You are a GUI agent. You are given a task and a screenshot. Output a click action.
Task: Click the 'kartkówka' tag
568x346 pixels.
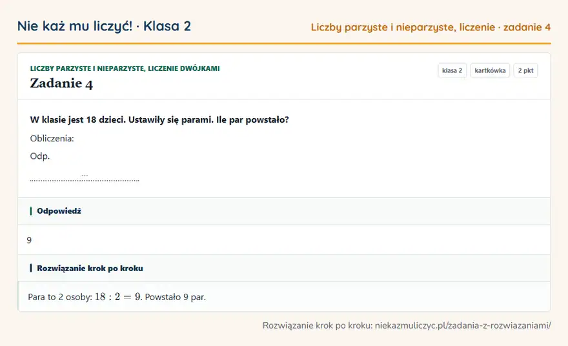point(490,70)
